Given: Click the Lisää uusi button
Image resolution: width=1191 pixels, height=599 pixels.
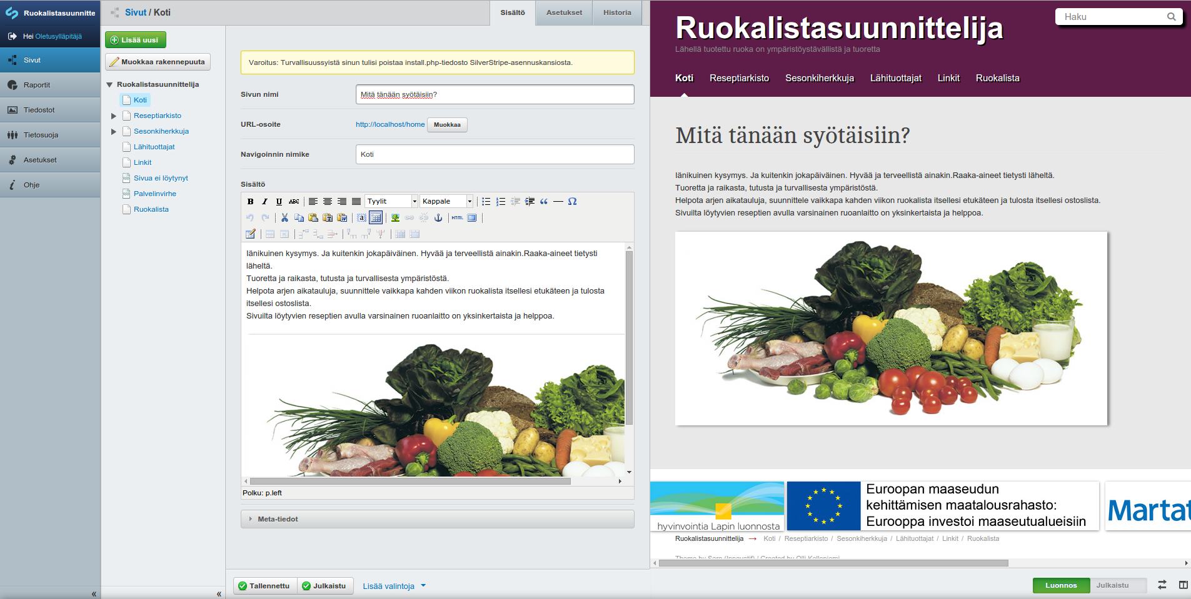Looking at the screenshot, I should click(136, 40).
